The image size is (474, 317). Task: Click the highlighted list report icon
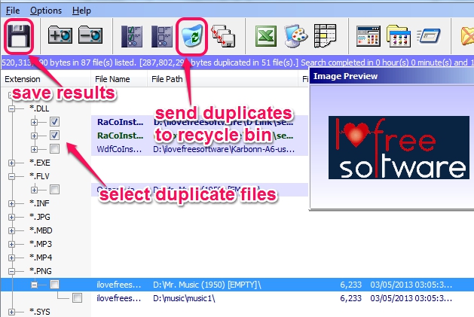click(x=325, y=36)
